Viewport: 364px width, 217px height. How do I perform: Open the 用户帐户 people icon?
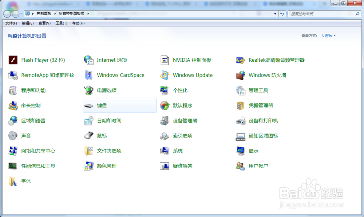point(241,166)
